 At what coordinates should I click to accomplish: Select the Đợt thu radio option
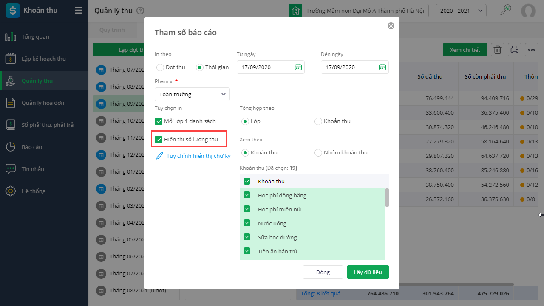tap(160, 67)
